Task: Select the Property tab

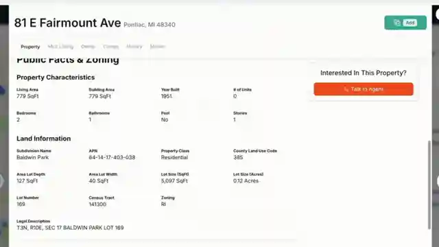Action: [30, 47]
